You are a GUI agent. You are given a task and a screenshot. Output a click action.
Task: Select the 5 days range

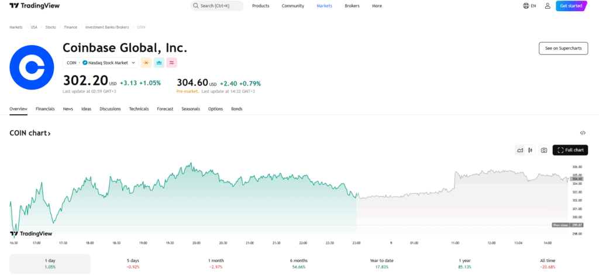(x=133, y=263)
